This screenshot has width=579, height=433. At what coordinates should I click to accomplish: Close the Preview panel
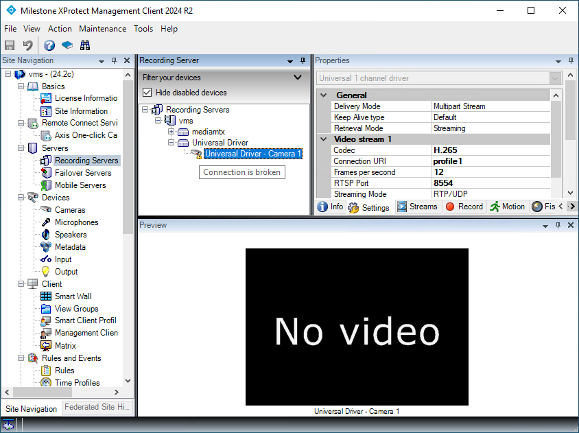click(571, 225)
